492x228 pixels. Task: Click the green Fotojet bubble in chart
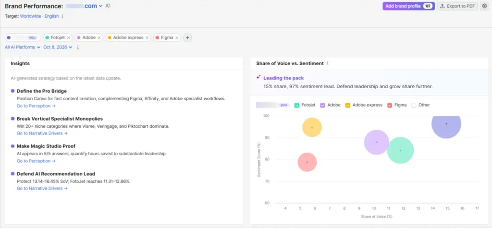pos(400,150)
